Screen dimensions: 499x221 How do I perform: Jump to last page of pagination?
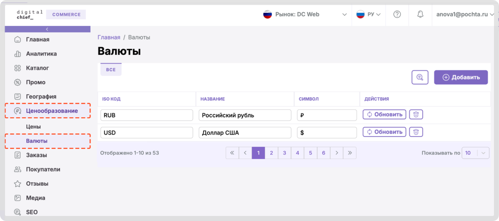350,153
